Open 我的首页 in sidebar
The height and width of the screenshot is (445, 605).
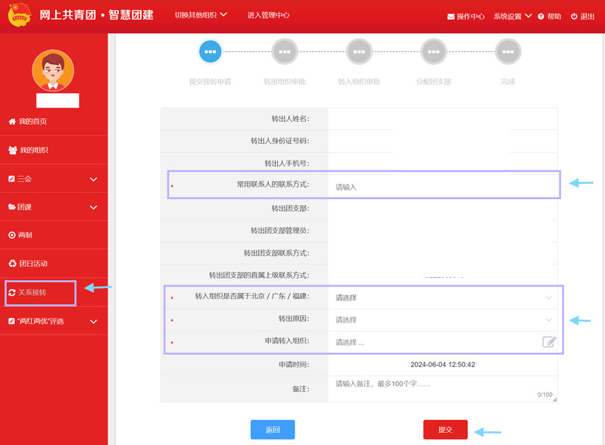[33, 122]
